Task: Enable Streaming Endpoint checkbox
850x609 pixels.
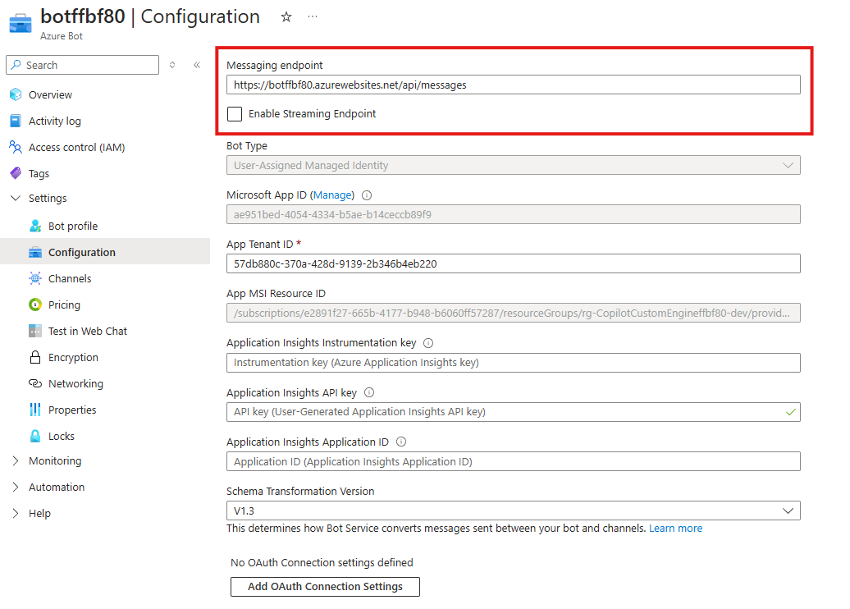Action: pyautogui.click(x=235, y=114)
